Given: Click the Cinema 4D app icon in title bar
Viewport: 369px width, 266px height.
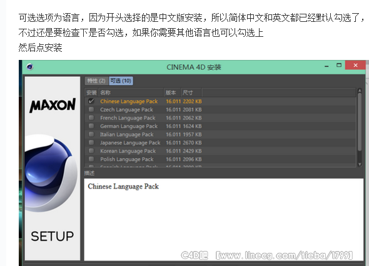Looking at the screenshot, I should point(29,67).
